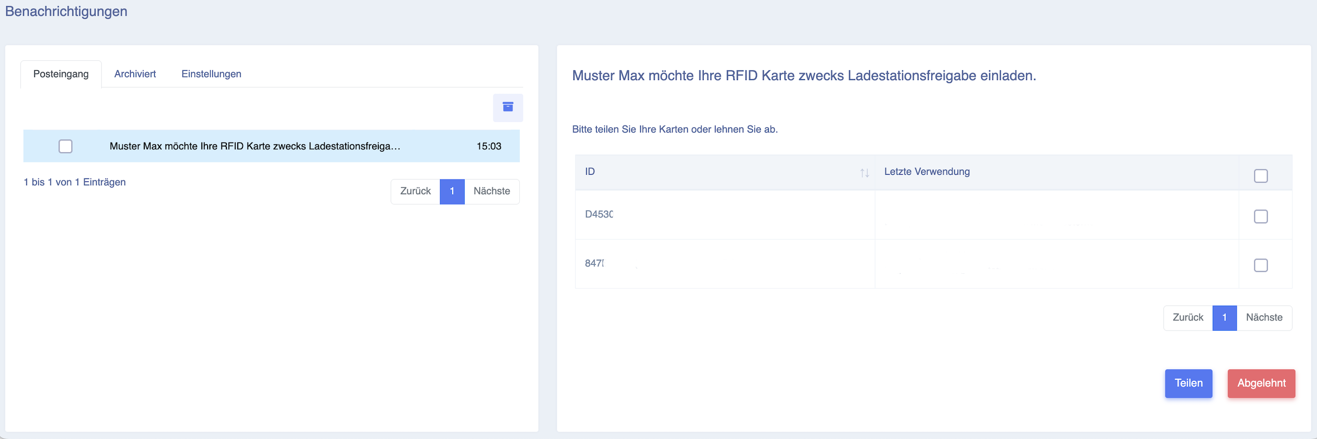Switch to the Archiviert tab

coord(135,74)
